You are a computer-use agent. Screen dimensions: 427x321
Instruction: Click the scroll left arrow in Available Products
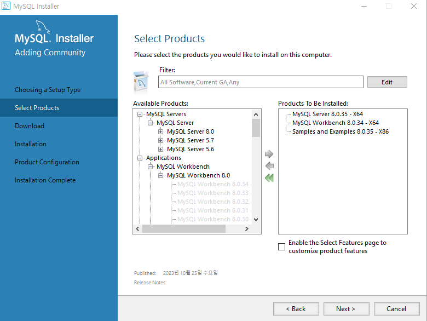point(137,228)
